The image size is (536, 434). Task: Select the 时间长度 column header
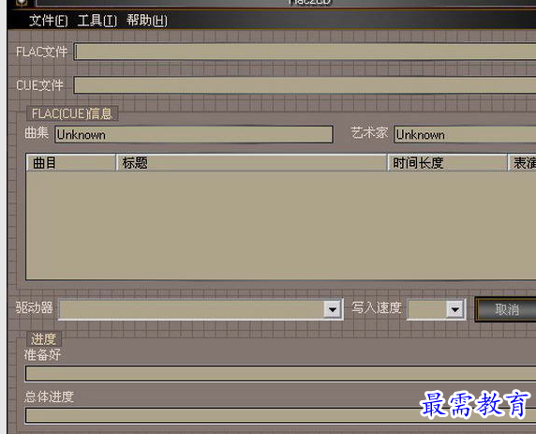[x=448, y=163]
